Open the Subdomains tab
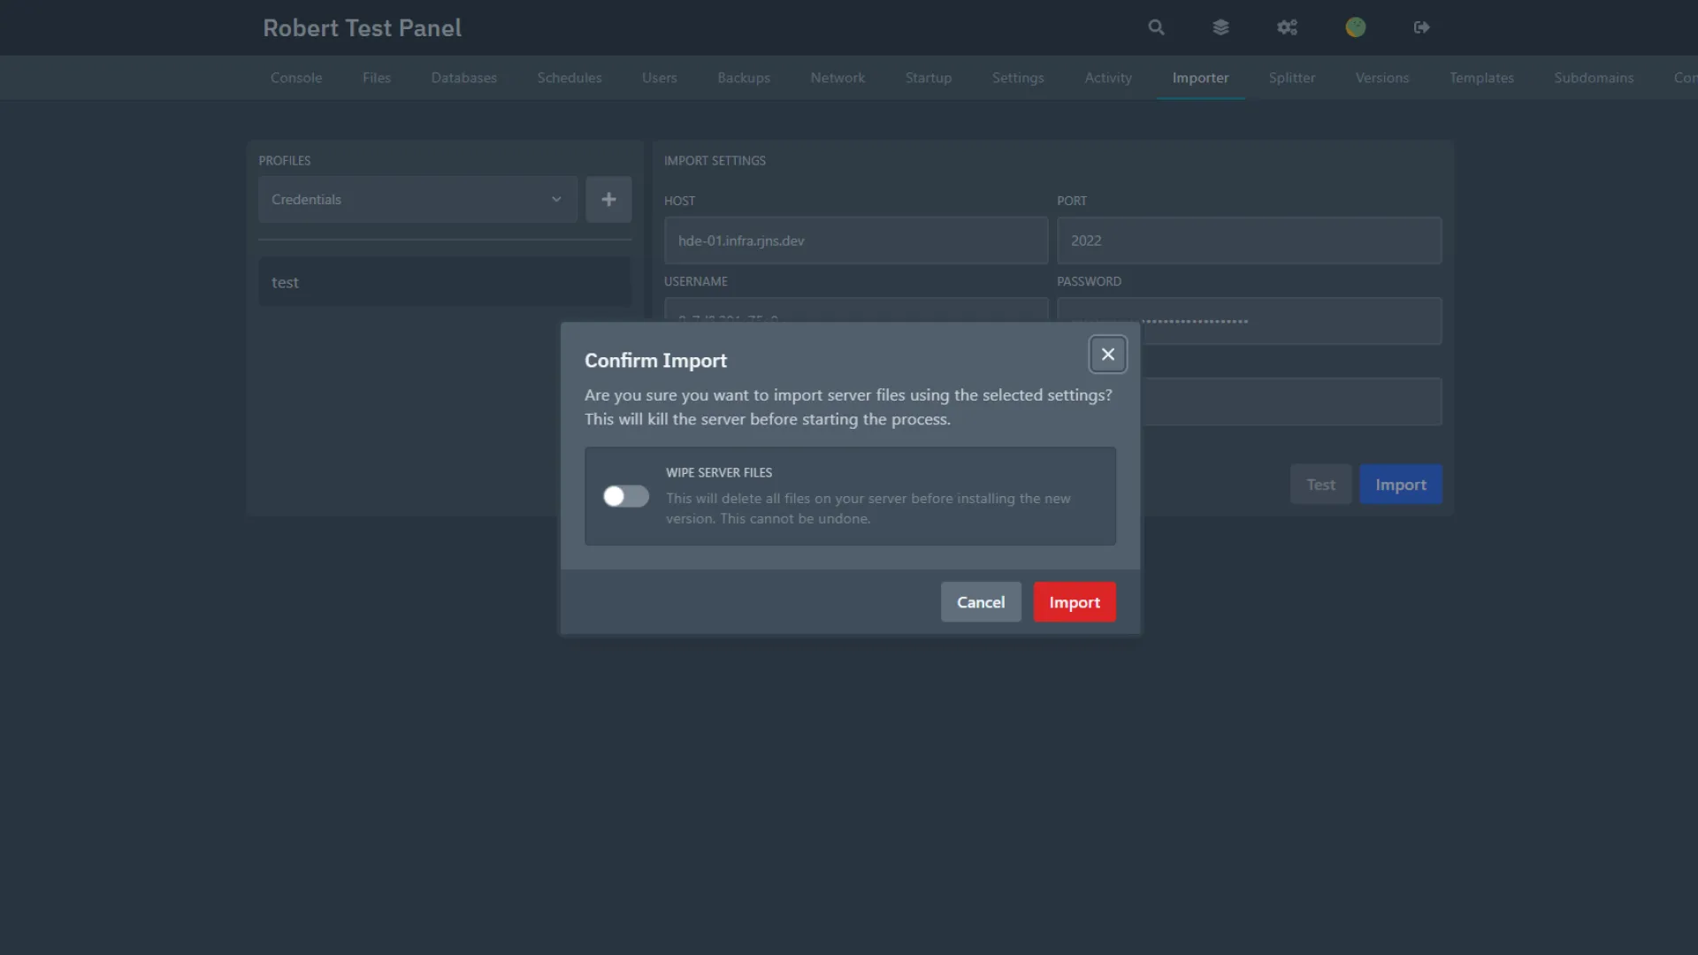This screenshot has width=1698, height=955. tap(1593, 78)
